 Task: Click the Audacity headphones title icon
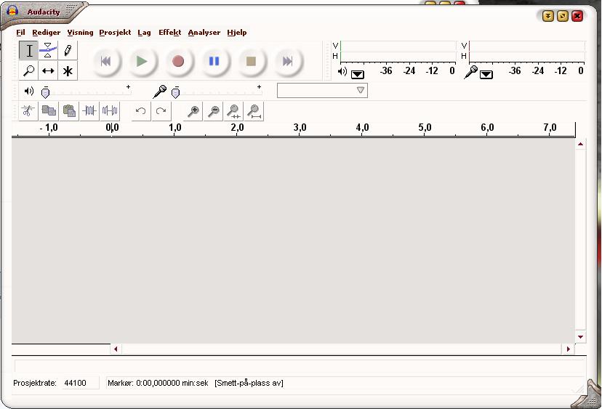(12, 11)
